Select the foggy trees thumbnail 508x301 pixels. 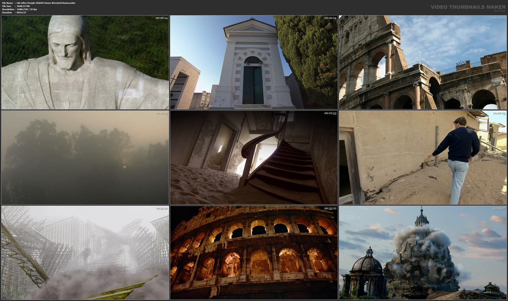point(85,157)
